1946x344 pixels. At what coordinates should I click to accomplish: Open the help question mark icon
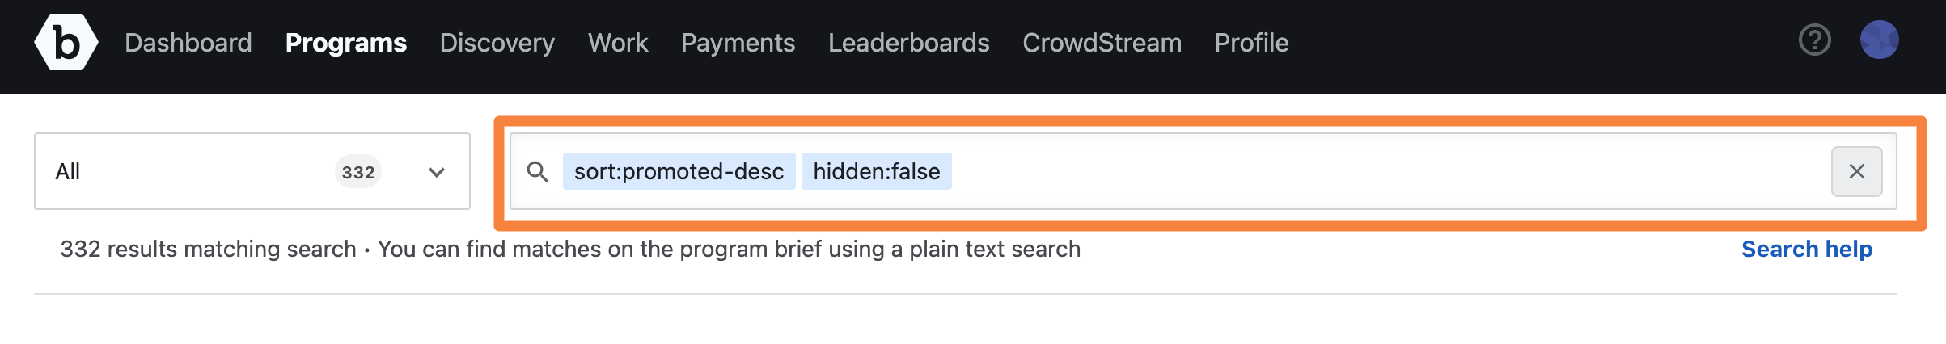coord(1814,40)
